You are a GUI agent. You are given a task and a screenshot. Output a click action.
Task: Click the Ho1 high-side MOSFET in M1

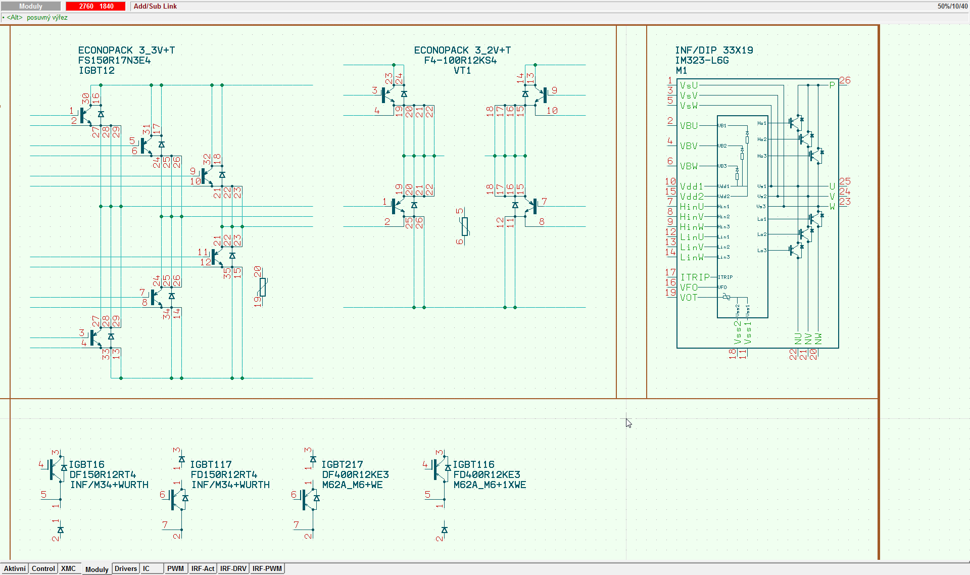[x=796, y=122]
